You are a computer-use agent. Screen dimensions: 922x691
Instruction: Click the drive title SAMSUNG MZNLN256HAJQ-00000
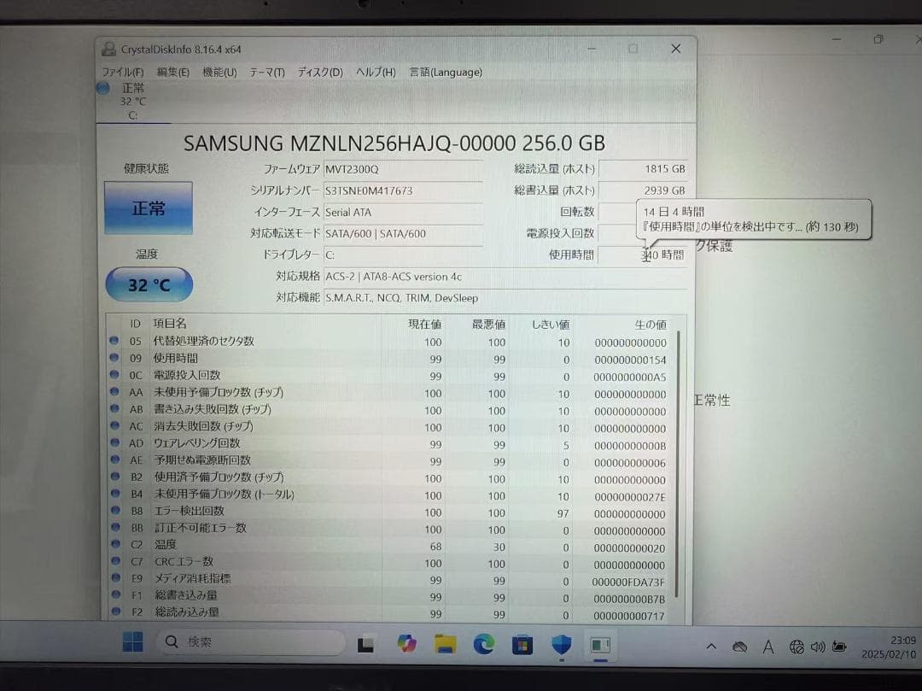[x=394, y=143]
